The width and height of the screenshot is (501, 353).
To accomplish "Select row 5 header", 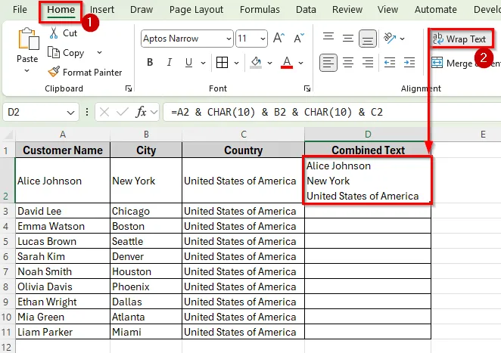I will pos(6,241).
